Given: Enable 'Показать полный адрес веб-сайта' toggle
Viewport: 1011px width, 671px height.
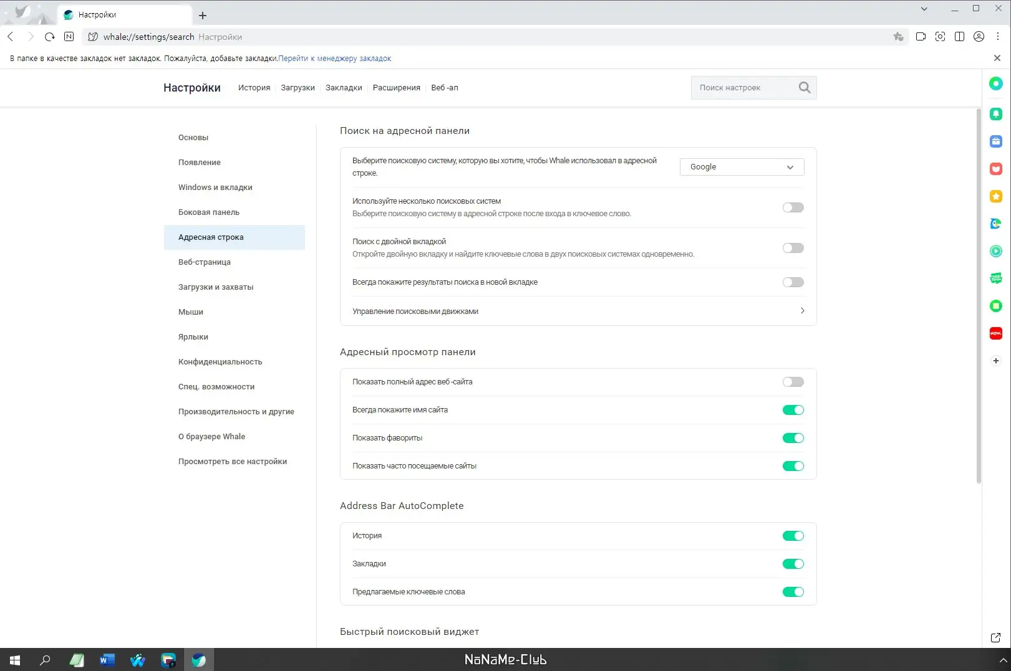Looking at the screenshot, I should click(793, 382).
